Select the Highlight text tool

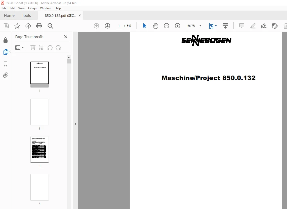253,26
